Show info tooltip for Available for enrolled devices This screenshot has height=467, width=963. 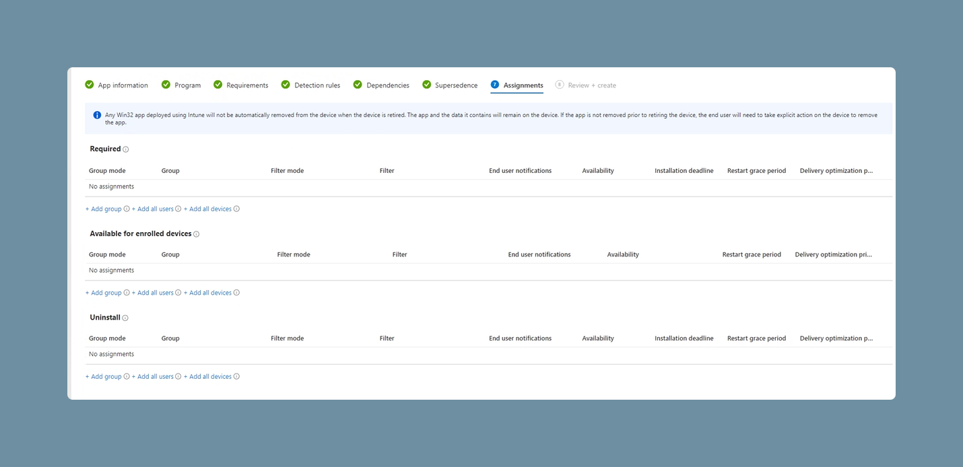point(197,234)
